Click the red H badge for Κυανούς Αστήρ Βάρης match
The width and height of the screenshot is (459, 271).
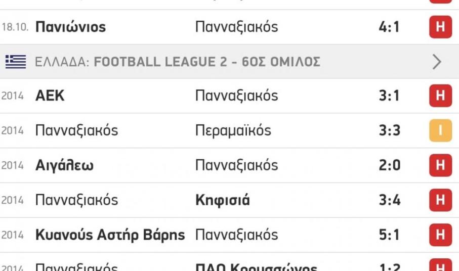440,236
